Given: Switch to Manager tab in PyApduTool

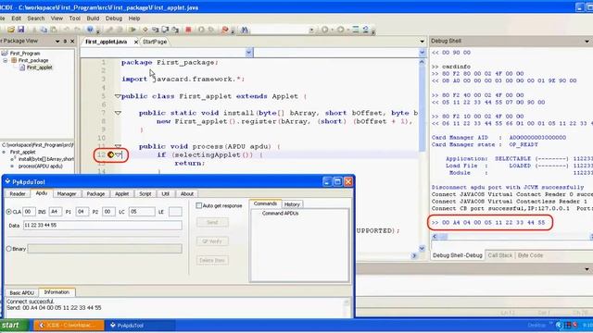Looking at the screenshot, I should (67, 193).
